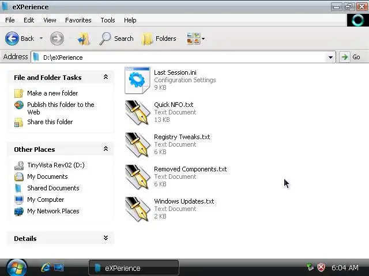Click the Forward arrow button
The height and width of the screenshot is (276, 369).
(x=57, y=39)
